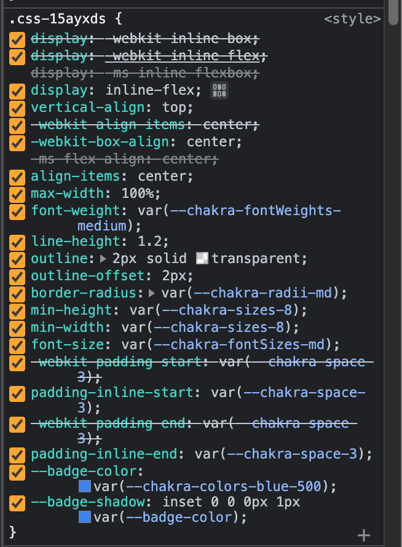Disable the display: inline-flex property
Viewport: 402px width, 547px height.
click(17, 90)
